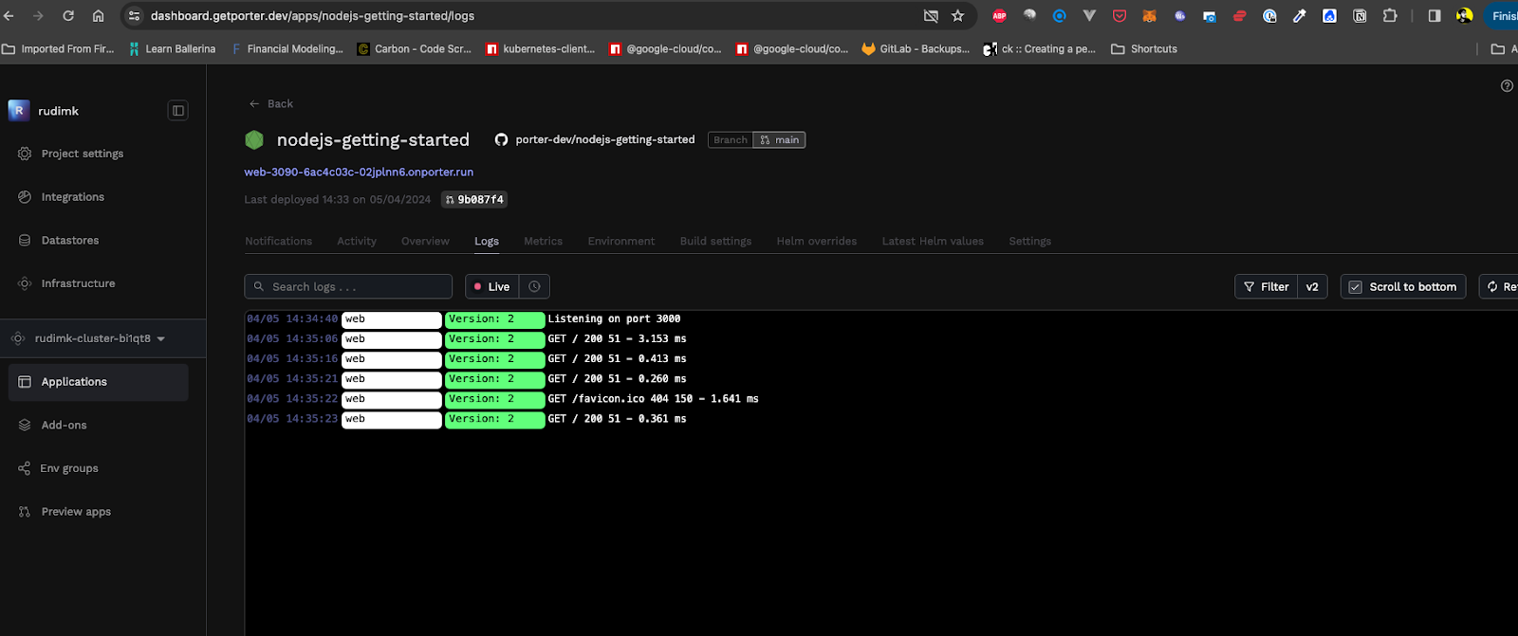Click the green Node.js hexagon app icon
1518x636 pixels.
[x=254, y=140]
